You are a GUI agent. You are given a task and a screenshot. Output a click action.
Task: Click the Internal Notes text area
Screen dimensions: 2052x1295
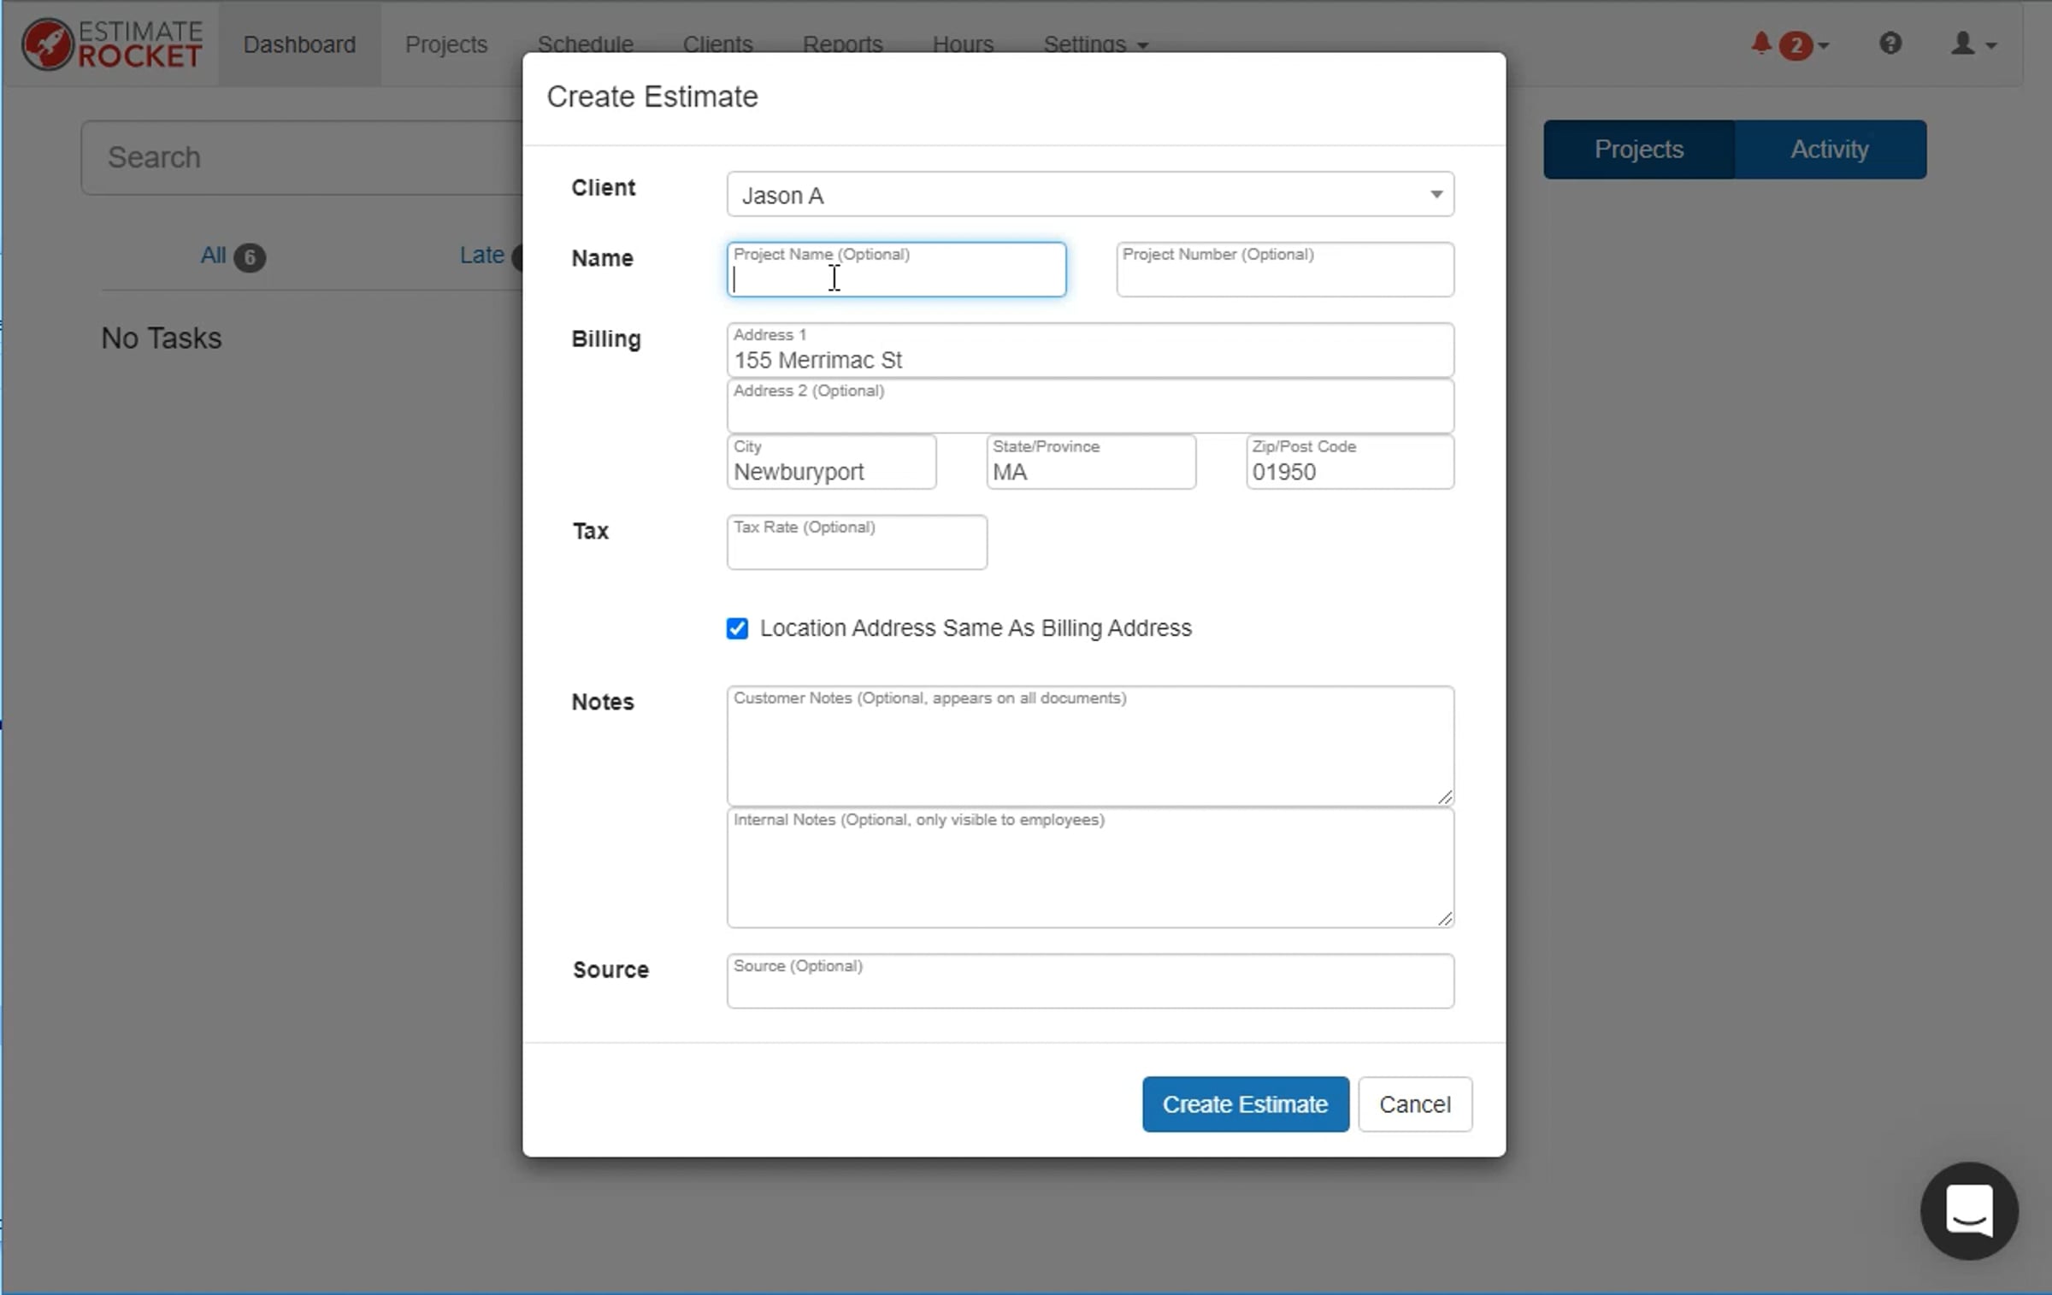[1090, 868]
